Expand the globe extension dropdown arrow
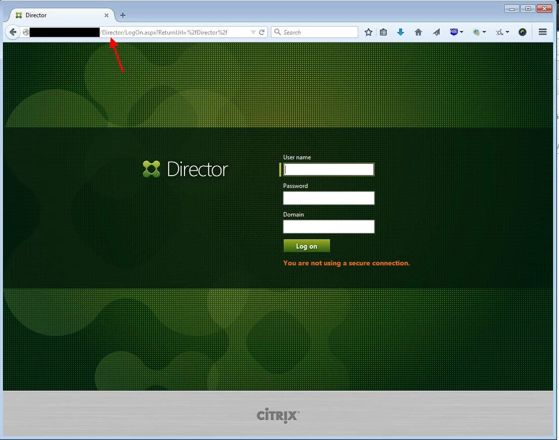559x440 pixels. point(484,32)
